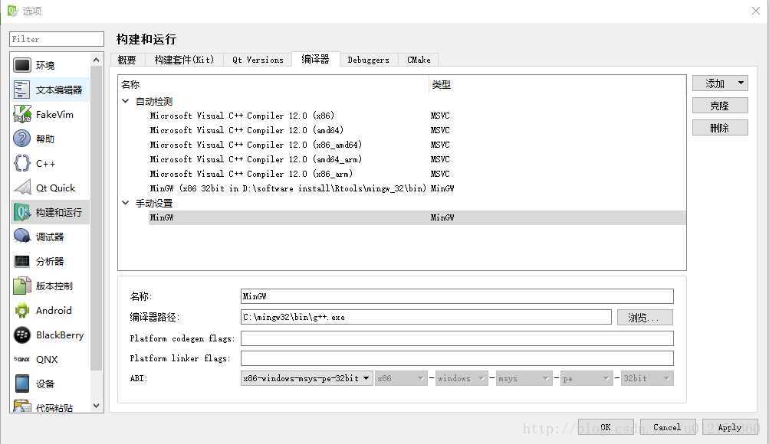The height and width of the screenshot is (444, 769).
Task: Open the BlackBerry category icon
Action: pos(21,335)
